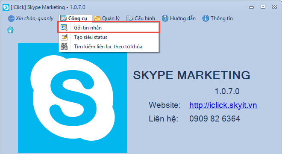Close the Skype Marketing window
Image resolution: width=282 pixels, height=154 pixels.
[274, 7]
